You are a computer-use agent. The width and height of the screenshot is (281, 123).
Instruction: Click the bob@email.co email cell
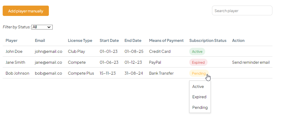pos(48,73)
